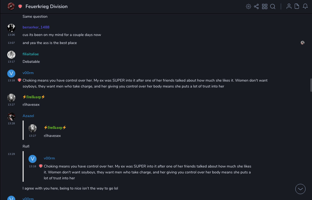312x200 pixels.
Task: Click the Feuerkrieg Division room title
Action: [x=47, y=6]
